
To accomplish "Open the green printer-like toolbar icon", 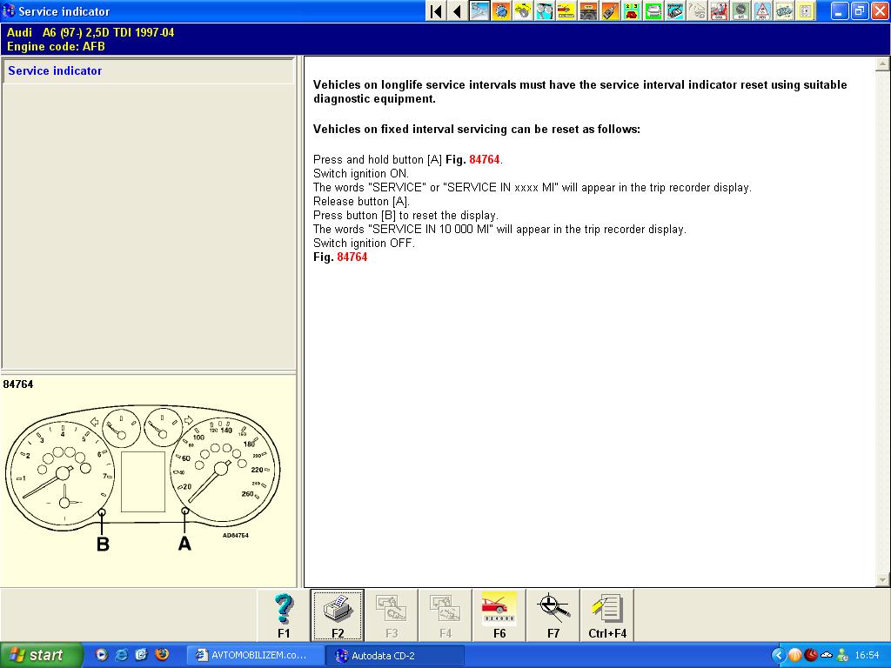I will (653, 11).
